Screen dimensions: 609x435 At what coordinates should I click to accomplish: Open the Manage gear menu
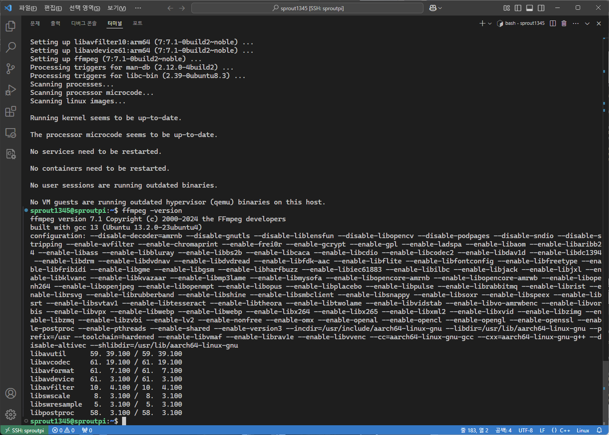11,415
